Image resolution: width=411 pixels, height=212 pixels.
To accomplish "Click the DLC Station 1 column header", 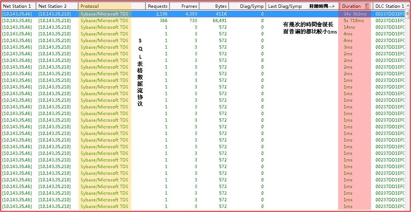I will pyautogui.click(x=390, y=6).
